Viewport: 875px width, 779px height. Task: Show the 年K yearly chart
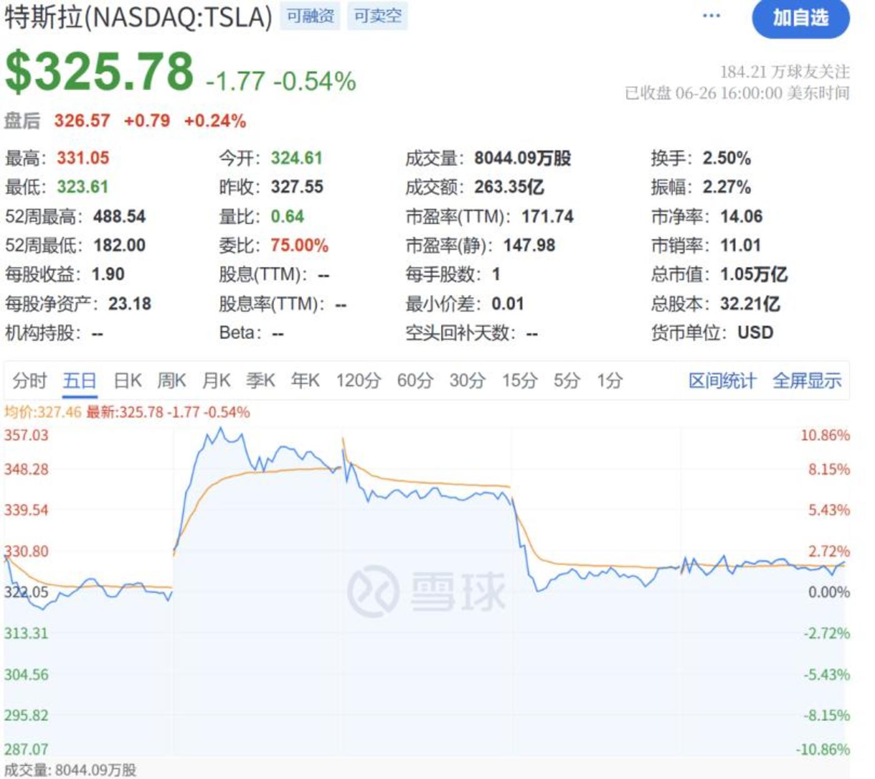point(305,380)
